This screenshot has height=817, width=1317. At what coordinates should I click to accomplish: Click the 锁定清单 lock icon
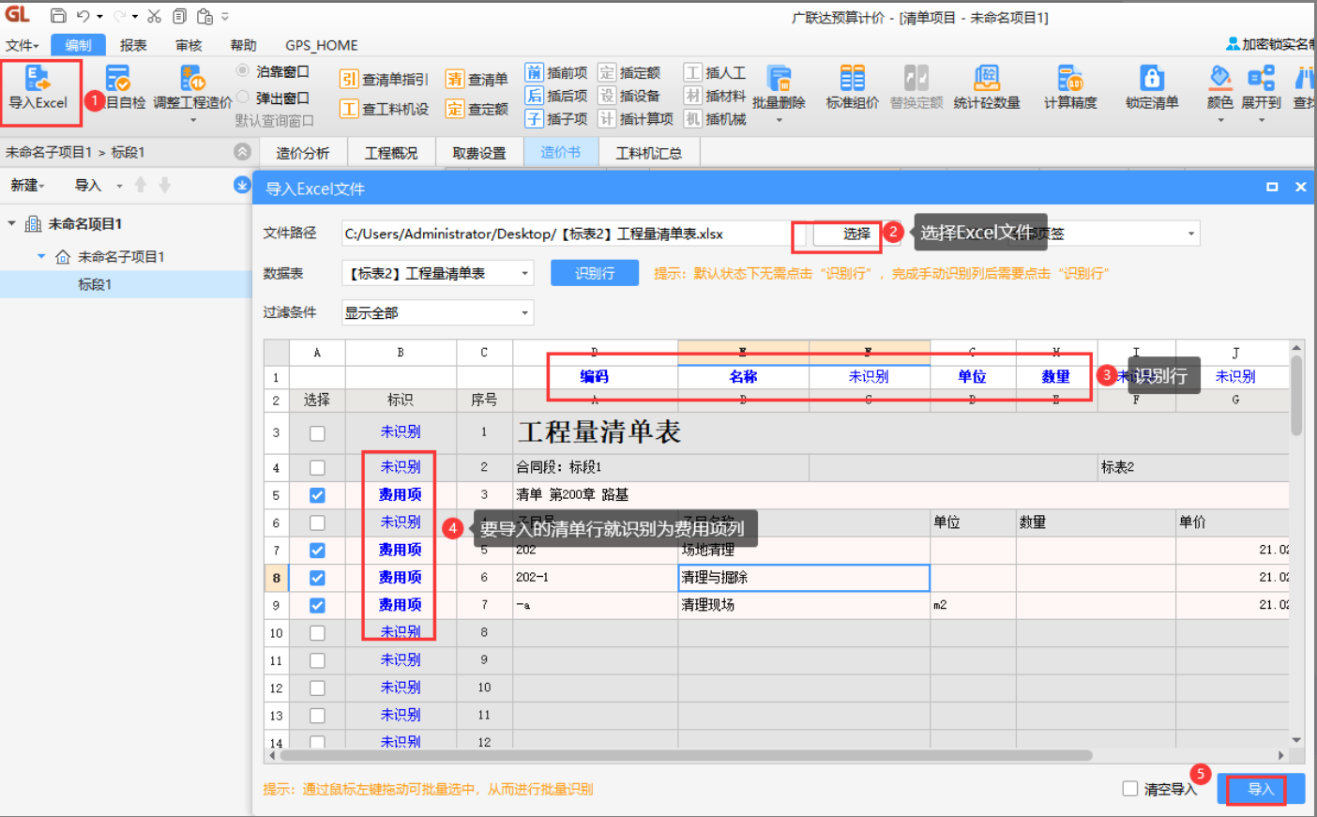tap(1152, 89)
